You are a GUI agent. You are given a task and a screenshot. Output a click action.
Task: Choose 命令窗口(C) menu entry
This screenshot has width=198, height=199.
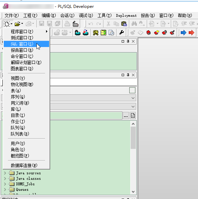pyautogui.click(x=26, y=56)
